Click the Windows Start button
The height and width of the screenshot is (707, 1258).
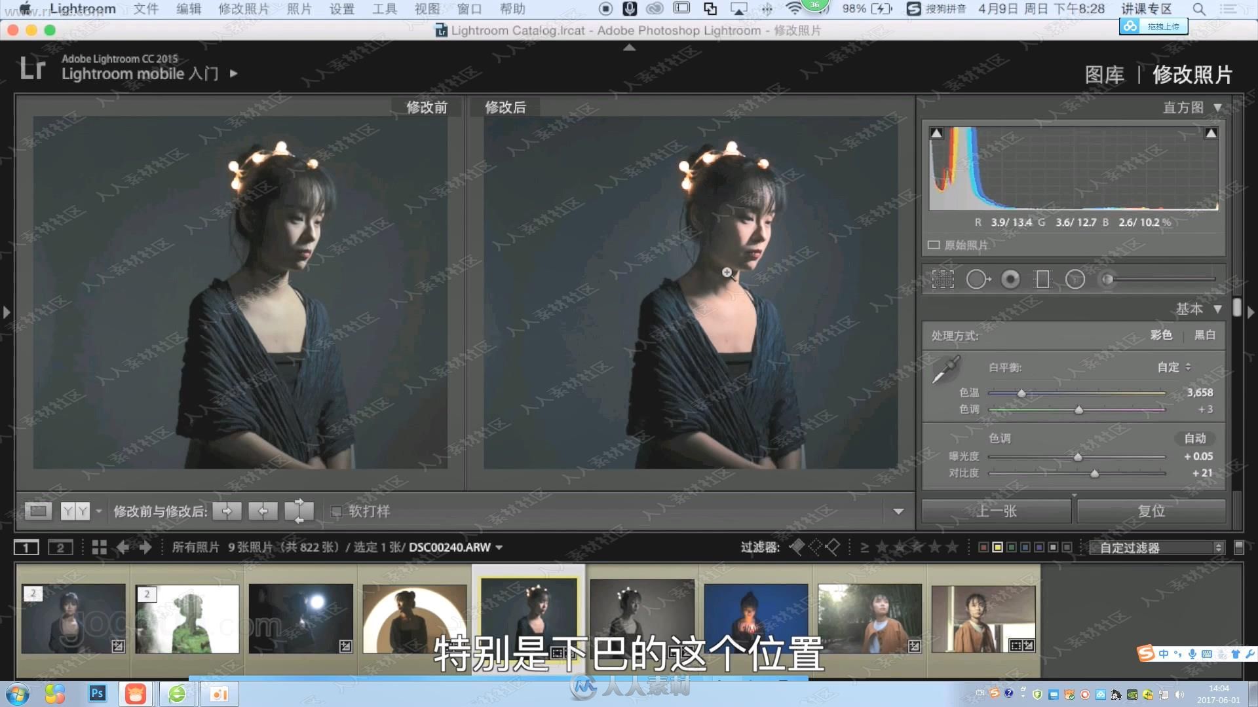point(18,694)
